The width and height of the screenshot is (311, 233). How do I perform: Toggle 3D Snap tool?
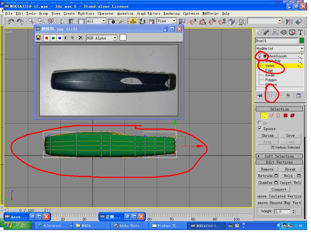(x=193, y=21)
